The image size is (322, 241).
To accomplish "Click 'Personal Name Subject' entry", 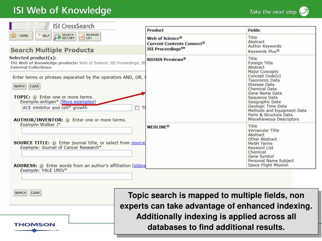I will click(x=271, y=161).
